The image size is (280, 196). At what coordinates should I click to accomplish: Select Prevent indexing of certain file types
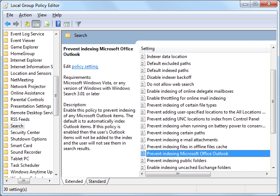pos(182,105)
